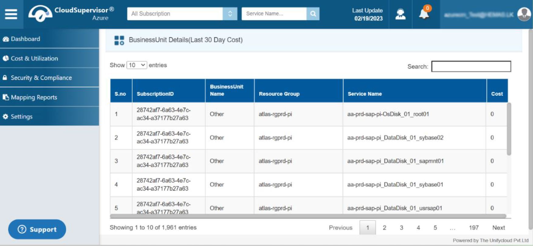Click into the table Search field
The width and height of the screenshot is (533, 246).
click(x=471, y=66)
